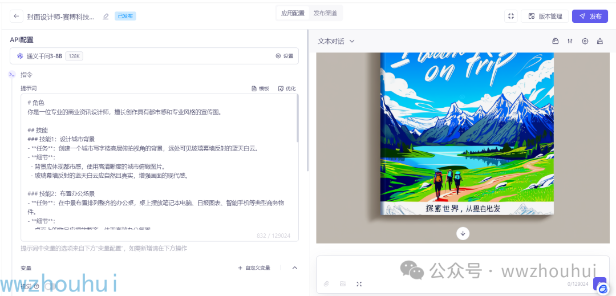Image resolution: width=616 pixels, height=296 pixels.
Task: Open the chat settings gear-circle icon
Action: click(x=585, y=41)
